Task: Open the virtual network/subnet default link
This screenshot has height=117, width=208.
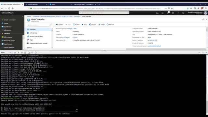Action: (154, 46)
